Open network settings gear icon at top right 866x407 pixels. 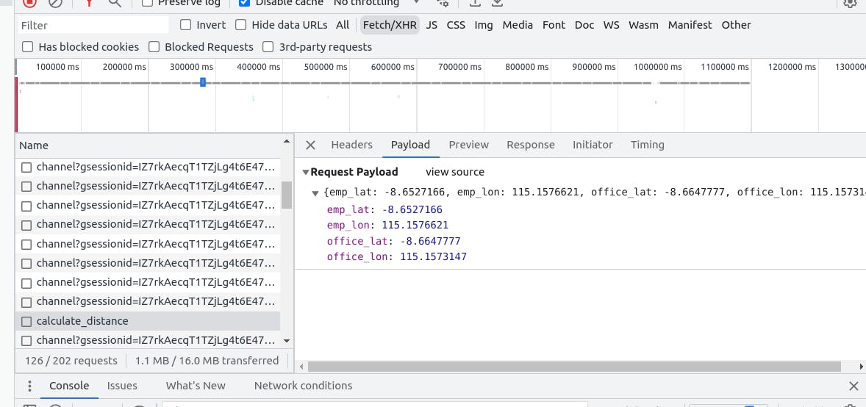(849, 3)
